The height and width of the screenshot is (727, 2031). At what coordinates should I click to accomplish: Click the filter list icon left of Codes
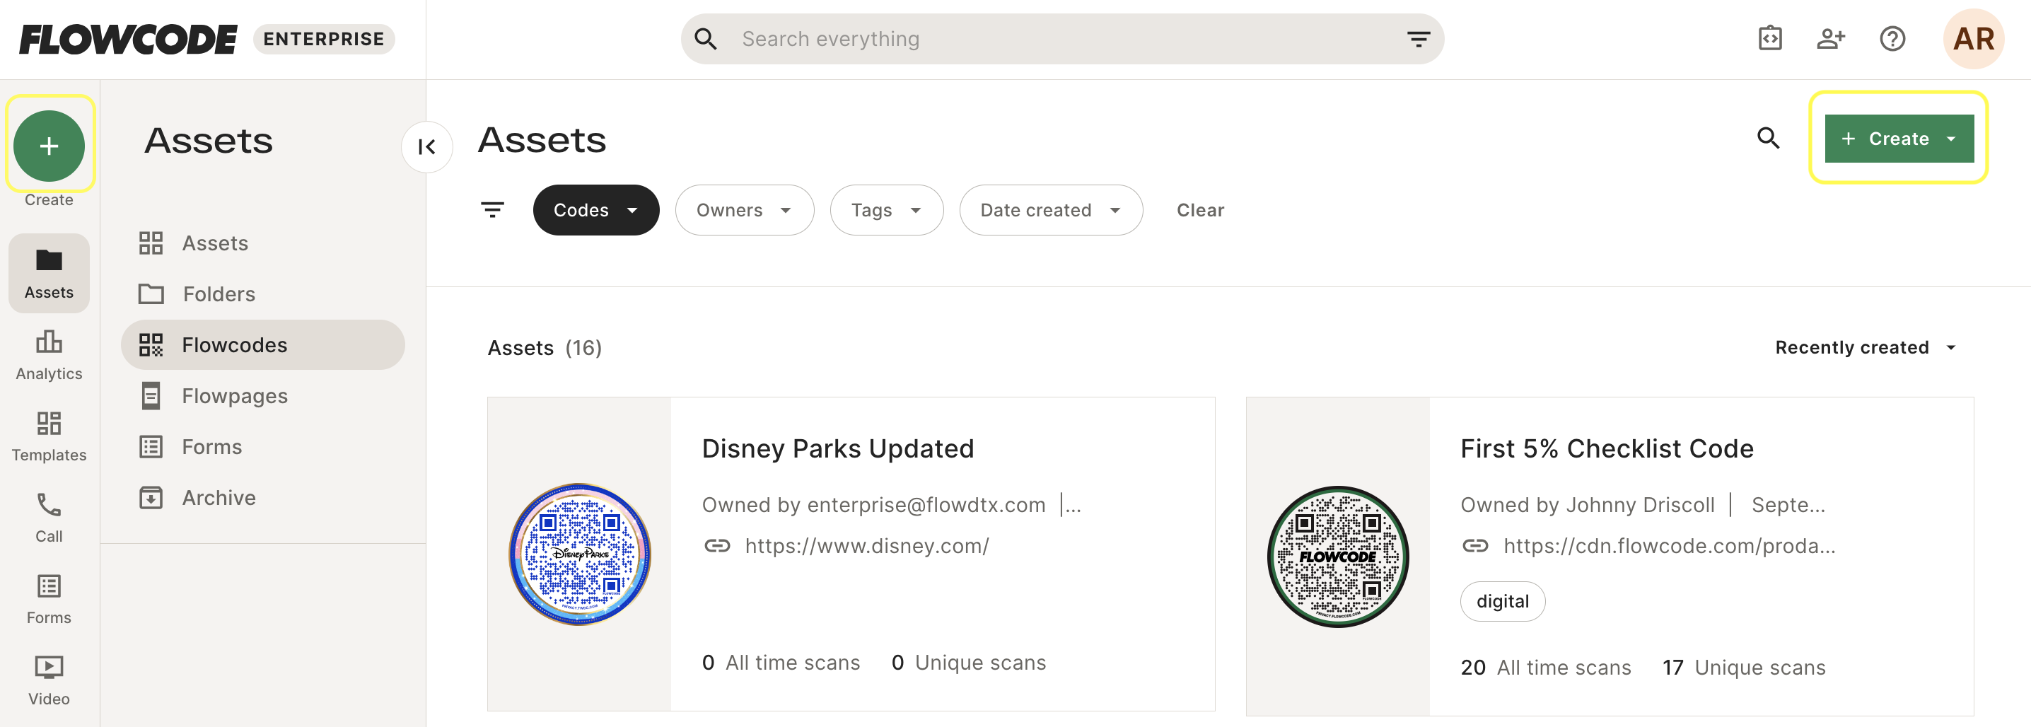coord(493,210)
